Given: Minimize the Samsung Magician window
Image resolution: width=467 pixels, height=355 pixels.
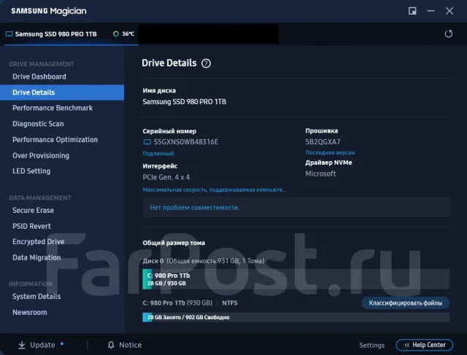Looking at the screenshot, I should 431,11.
